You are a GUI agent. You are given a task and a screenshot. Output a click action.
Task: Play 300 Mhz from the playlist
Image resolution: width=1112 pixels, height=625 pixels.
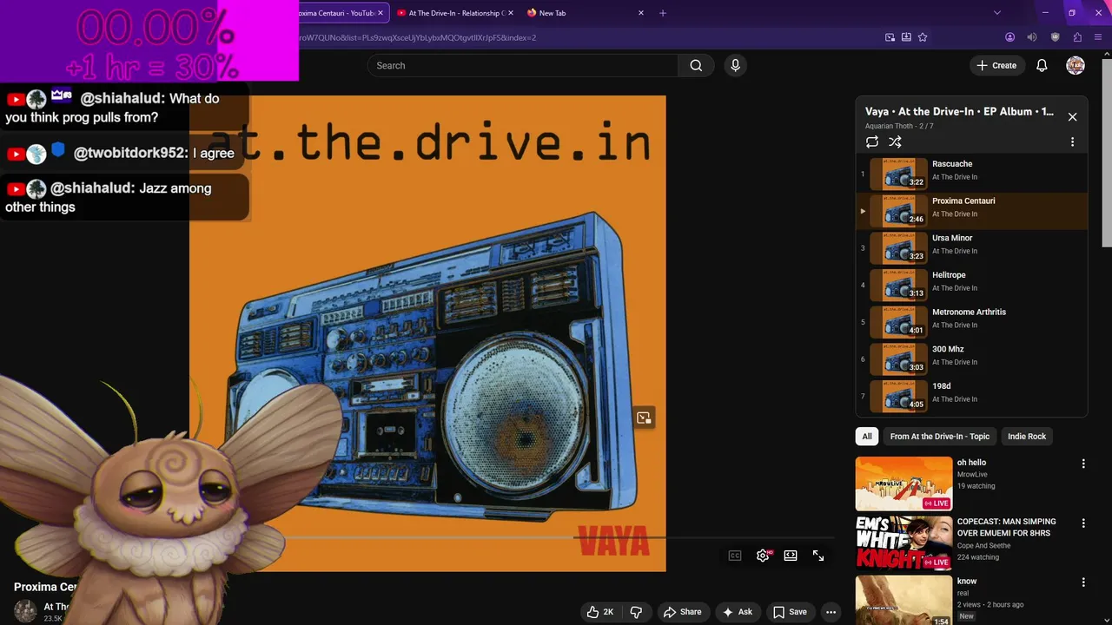tap(971, 359)
